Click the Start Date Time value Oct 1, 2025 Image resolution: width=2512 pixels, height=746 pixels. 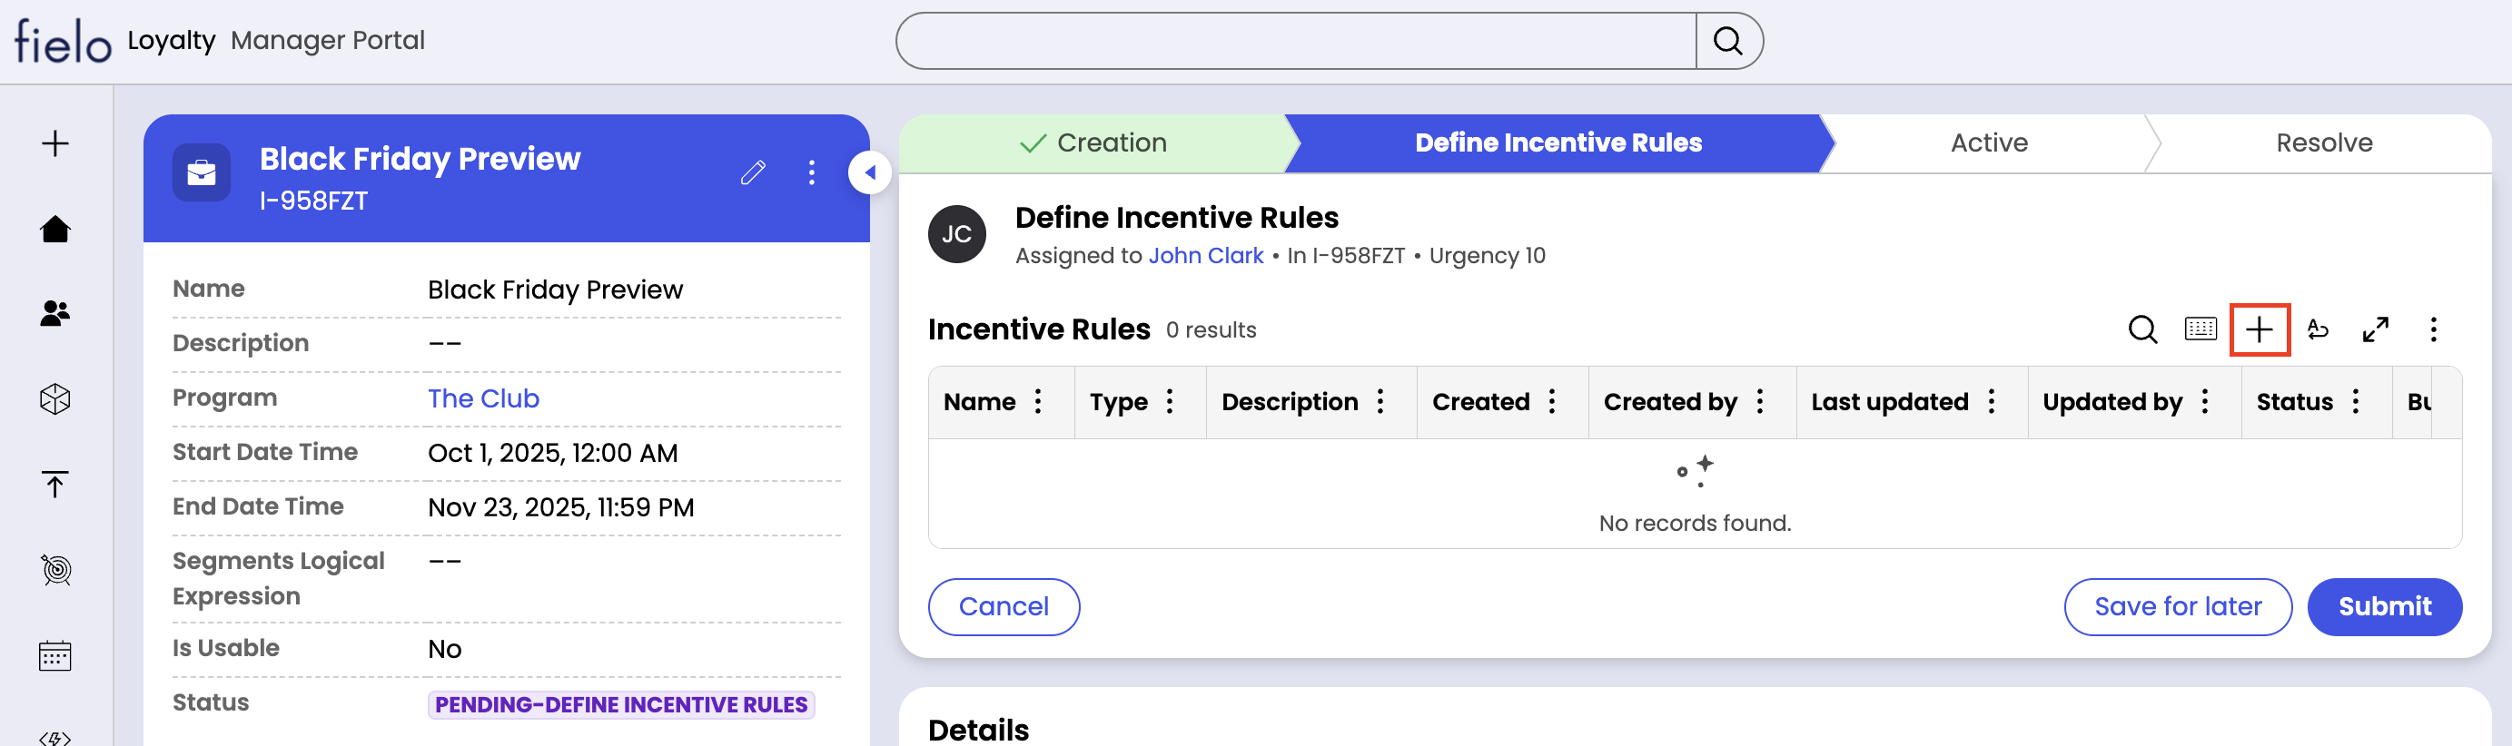[x=553, y=453]
